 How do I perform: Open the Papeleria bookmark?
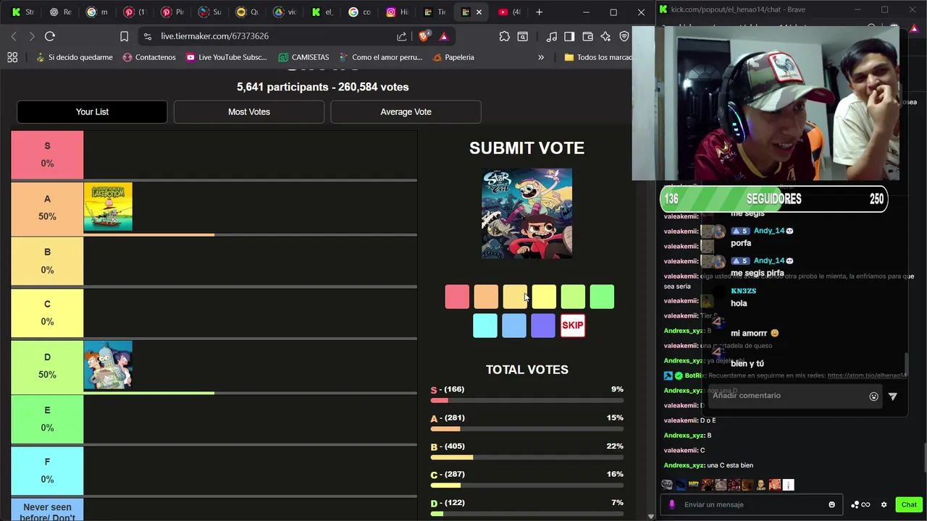pos(453,57)
